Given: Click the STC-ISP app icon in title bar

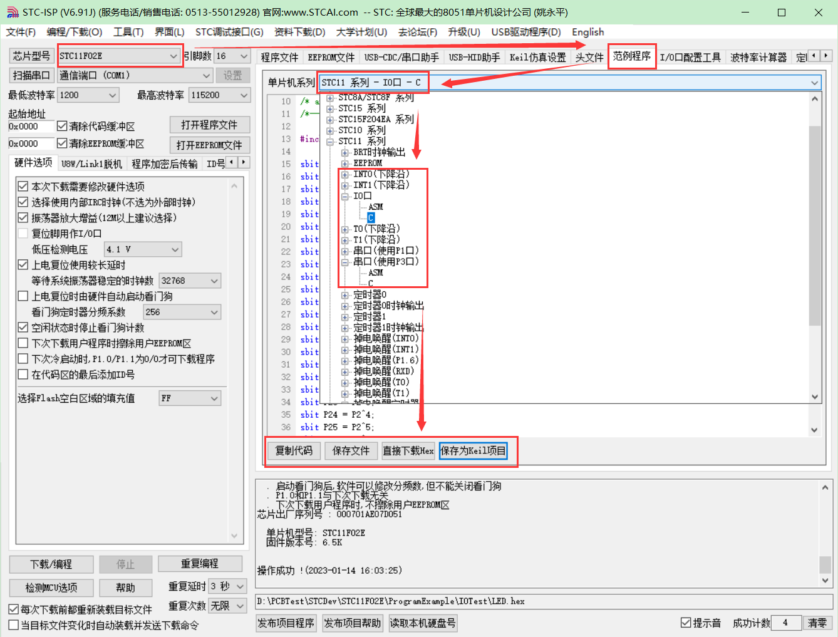Looking at the screenshot, I should (13, 12).
